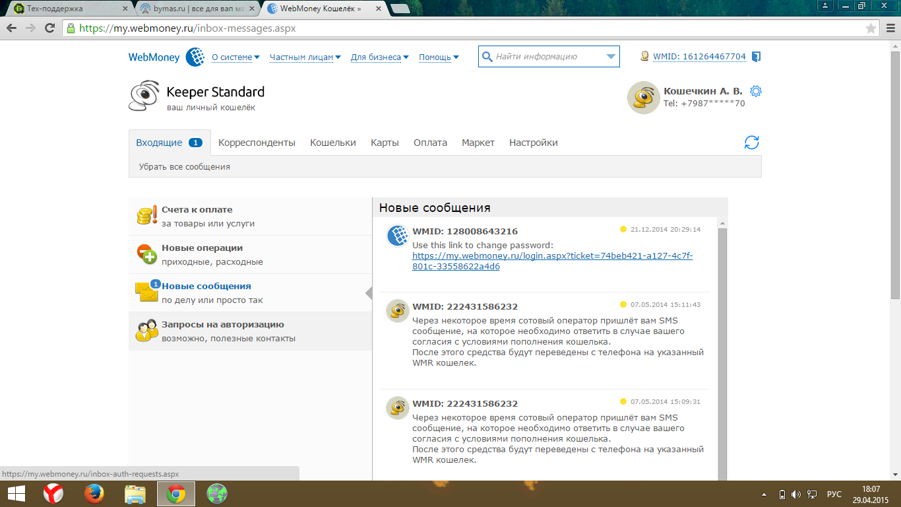Click the logout icon beside the WMID number
Image resolution: width=901 pixels, height=507 pixels.
pos(757,57)
